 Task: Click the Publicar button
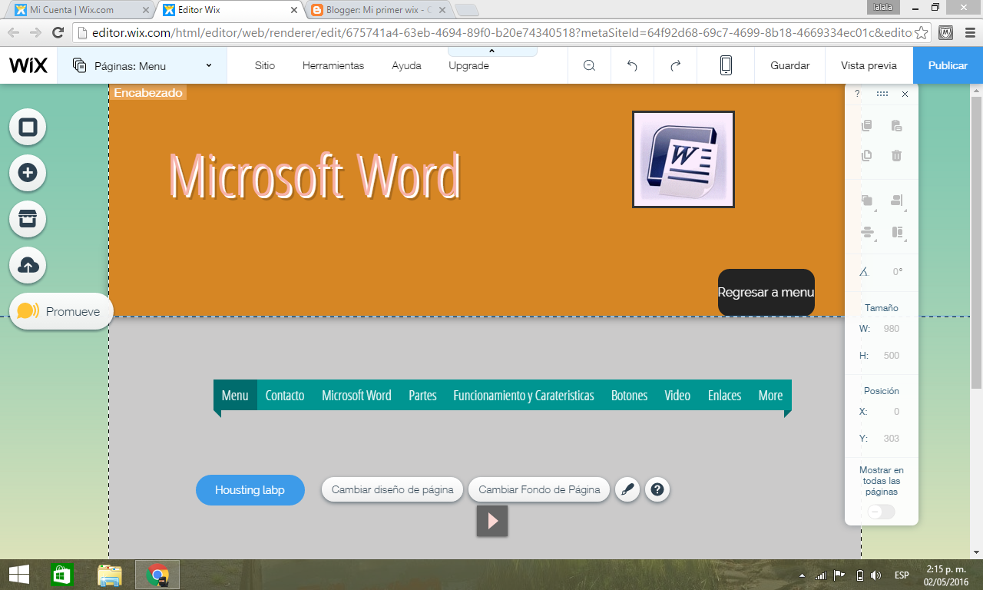[x=948, y=65]
